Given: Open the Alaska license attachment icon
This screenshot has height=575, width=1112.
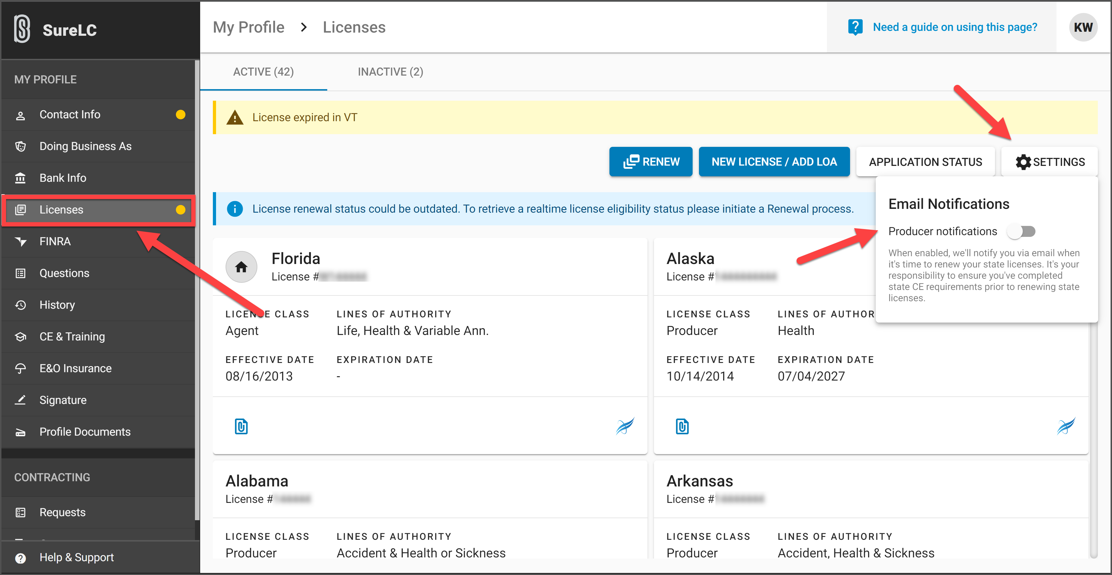Looking at the screenshot, I should 682,426.
